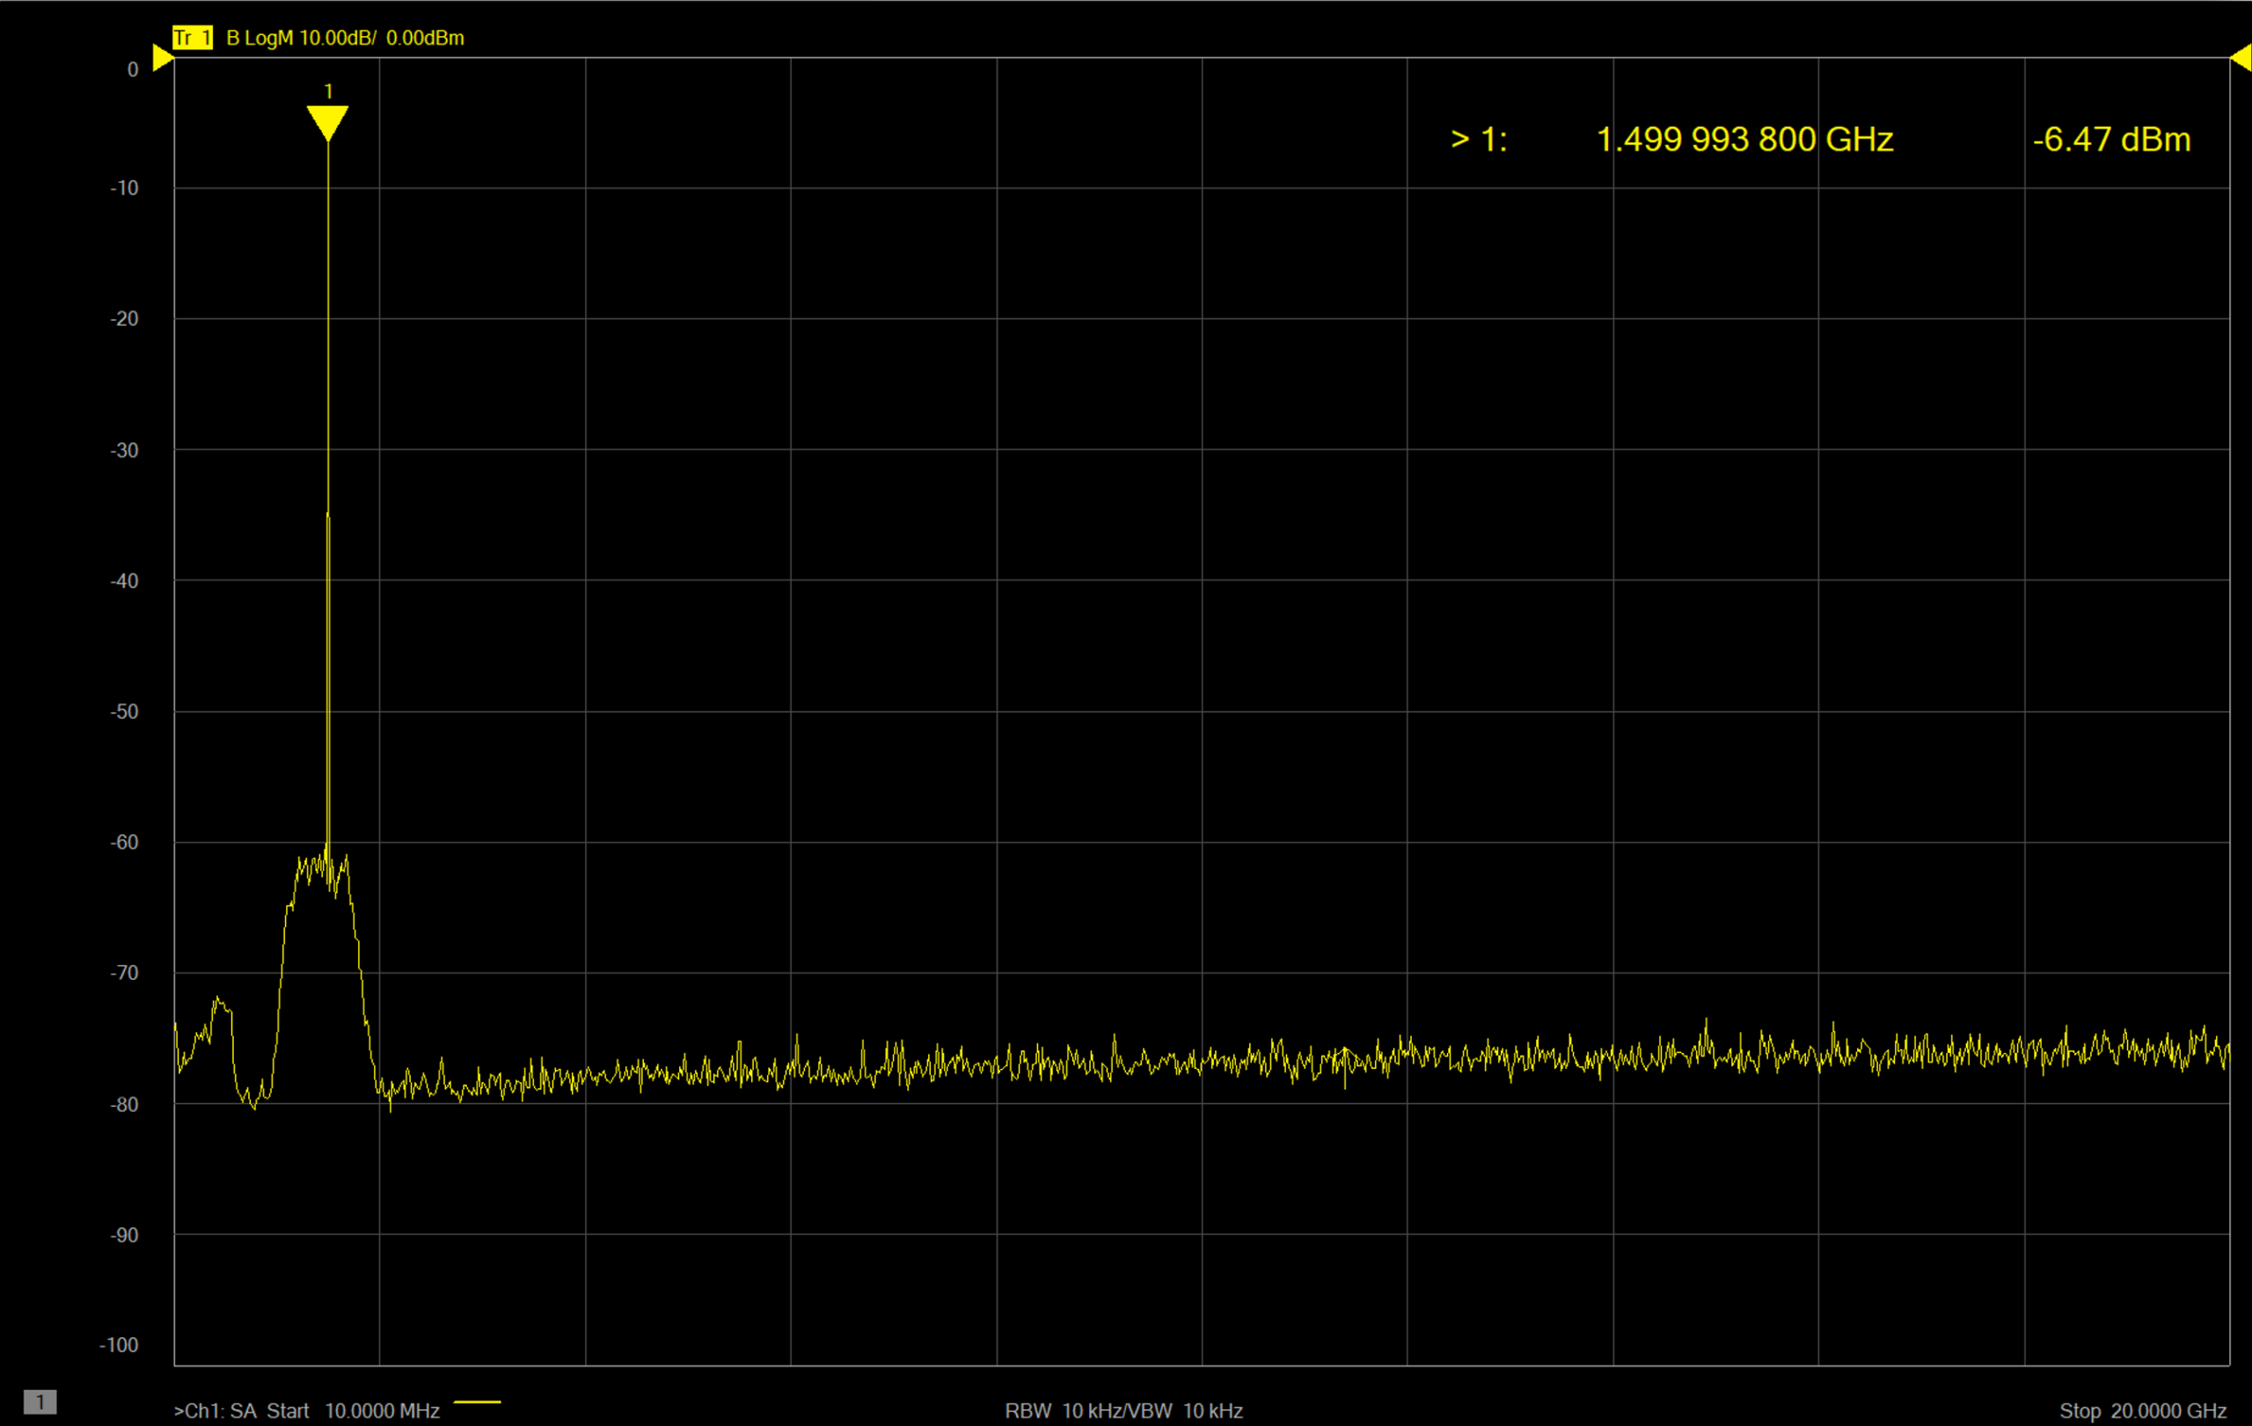Screen dimensions: 2252x1426
Task: Click the RBW 10 kHz/VBW 10 kHz label
Action: coord(1123,1410)
